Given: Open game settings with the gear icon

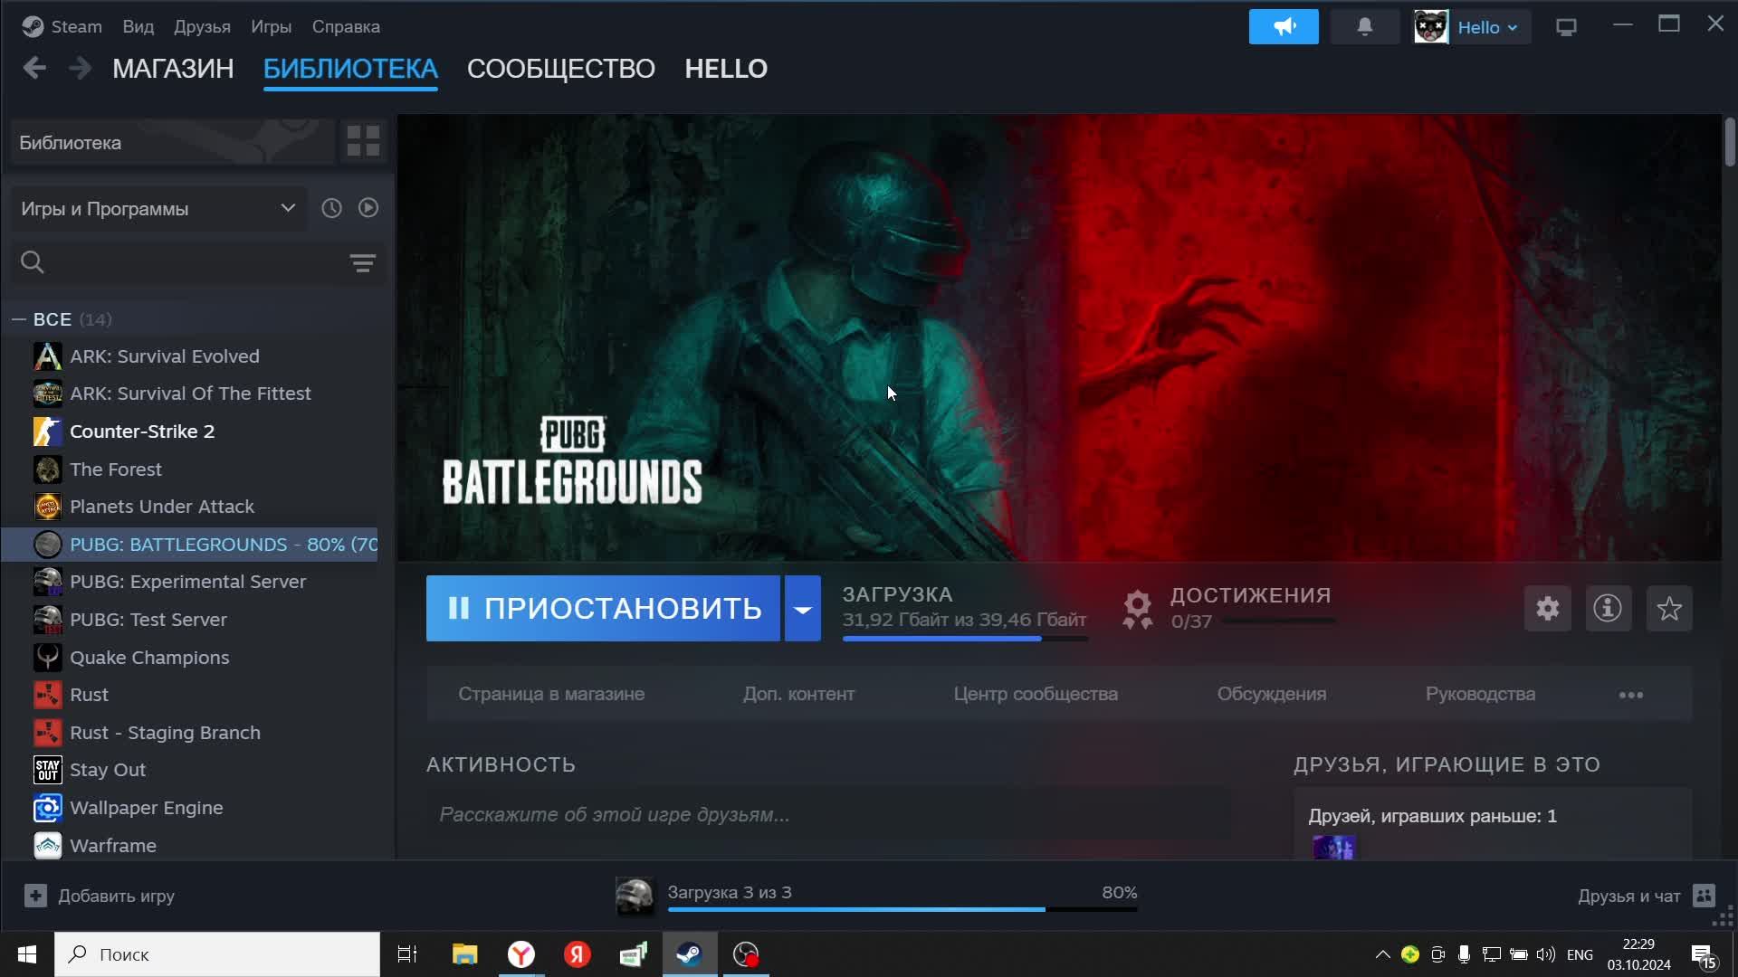Looking at the screenshot, I should pos(1547,608).
